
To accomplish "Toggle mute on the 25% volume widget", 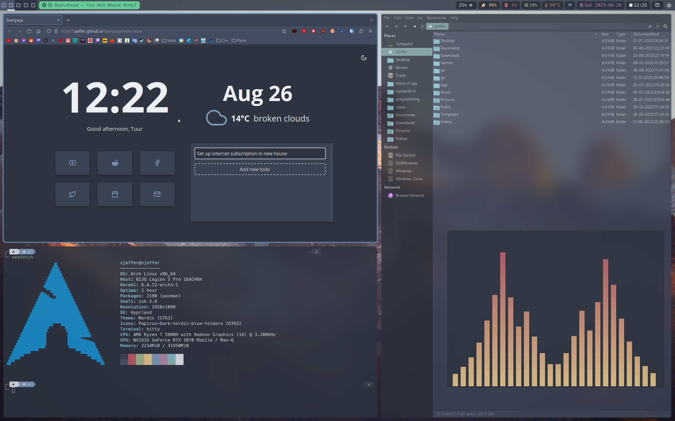I will coord(466,5).
